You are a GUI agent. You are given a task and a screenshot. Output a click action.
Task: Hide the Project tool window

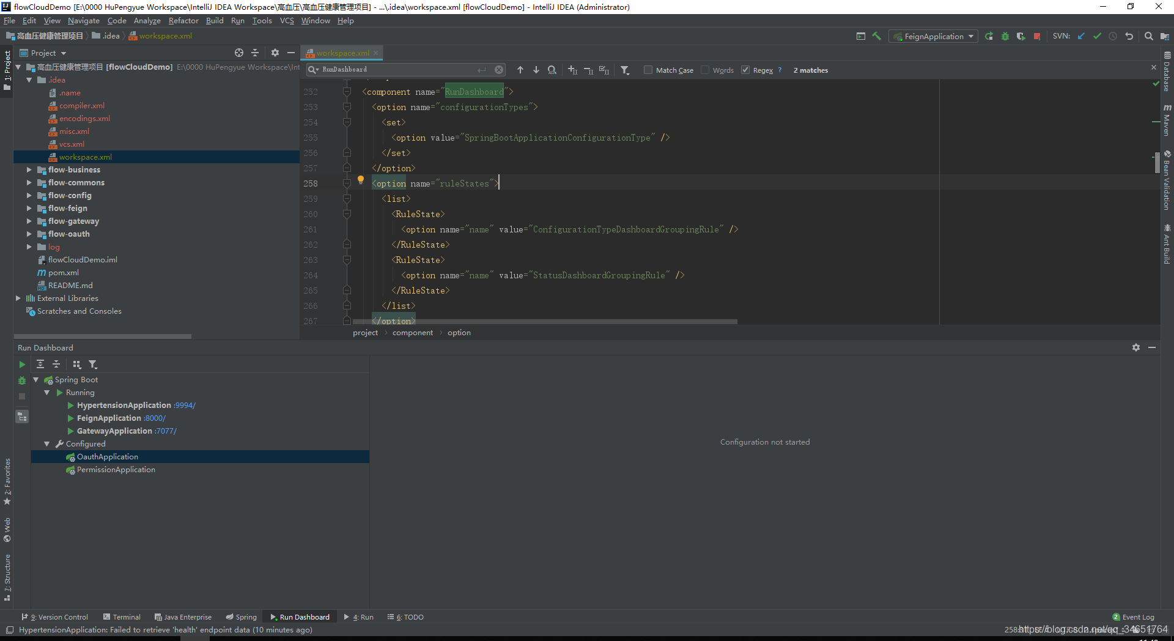[x=291, y=53]
